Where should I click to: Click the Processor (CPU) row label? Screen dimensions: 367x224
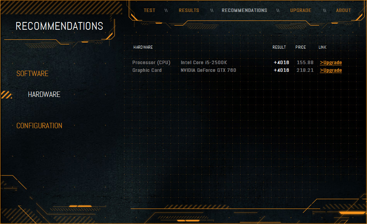[x=151, y=63]
